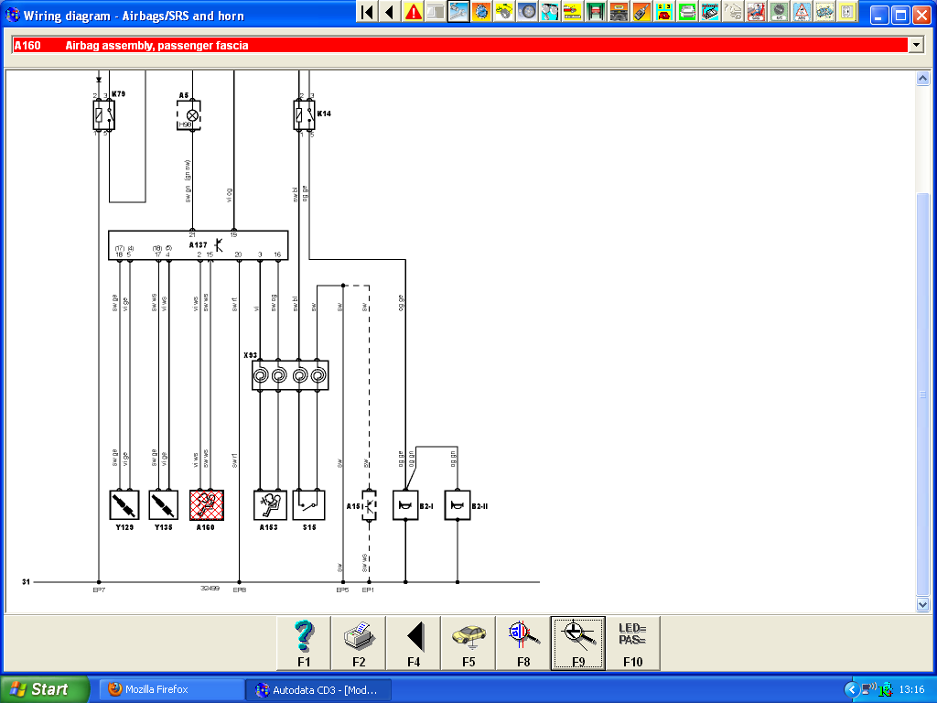
Task: Expand hidden system tray icons arrow
Action: coord(852,690)
